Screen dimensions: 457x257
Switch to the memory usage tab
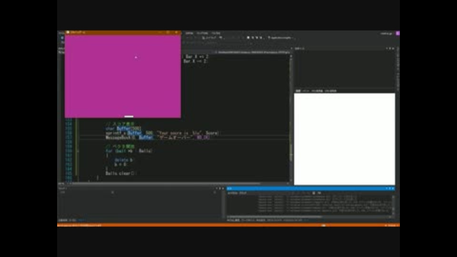click(317, 91)
